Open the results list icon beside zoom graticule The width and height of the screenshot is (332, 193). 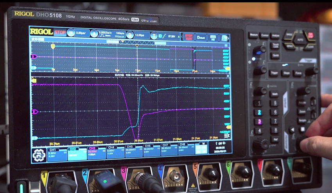(227, 136)
